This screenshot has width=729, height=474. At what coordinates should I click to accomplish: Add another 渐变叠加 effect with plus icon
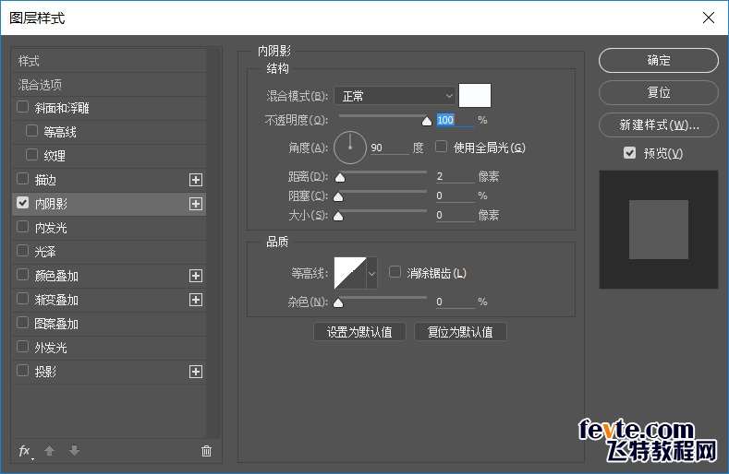click(196, 300)
